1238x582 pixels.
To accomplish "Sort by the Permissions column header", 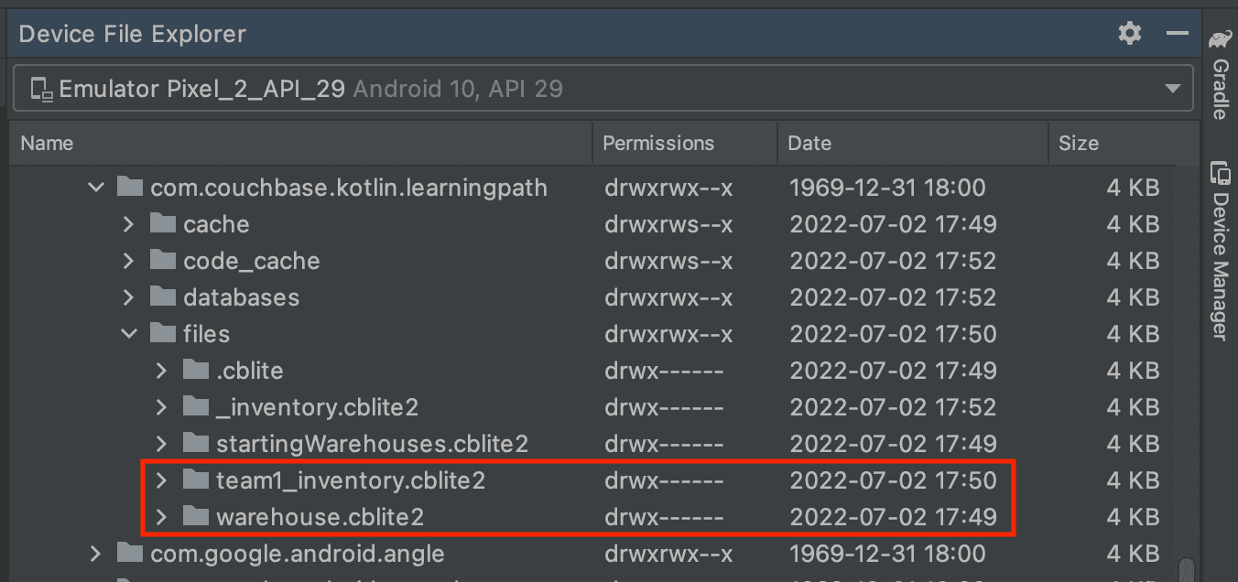I will click(685, 143).
